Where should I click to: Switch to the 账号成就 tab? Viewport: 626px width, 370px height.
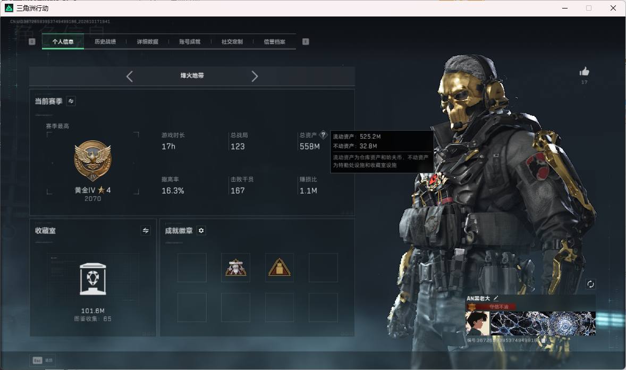click(190, 41)
